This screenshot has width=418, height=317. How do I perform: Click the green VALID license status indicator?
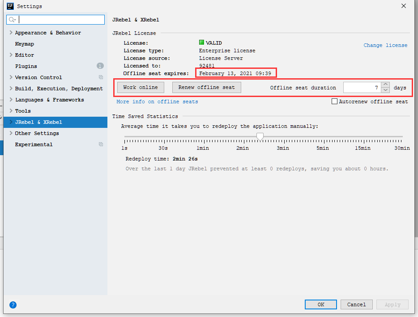[x=201, y=42]
